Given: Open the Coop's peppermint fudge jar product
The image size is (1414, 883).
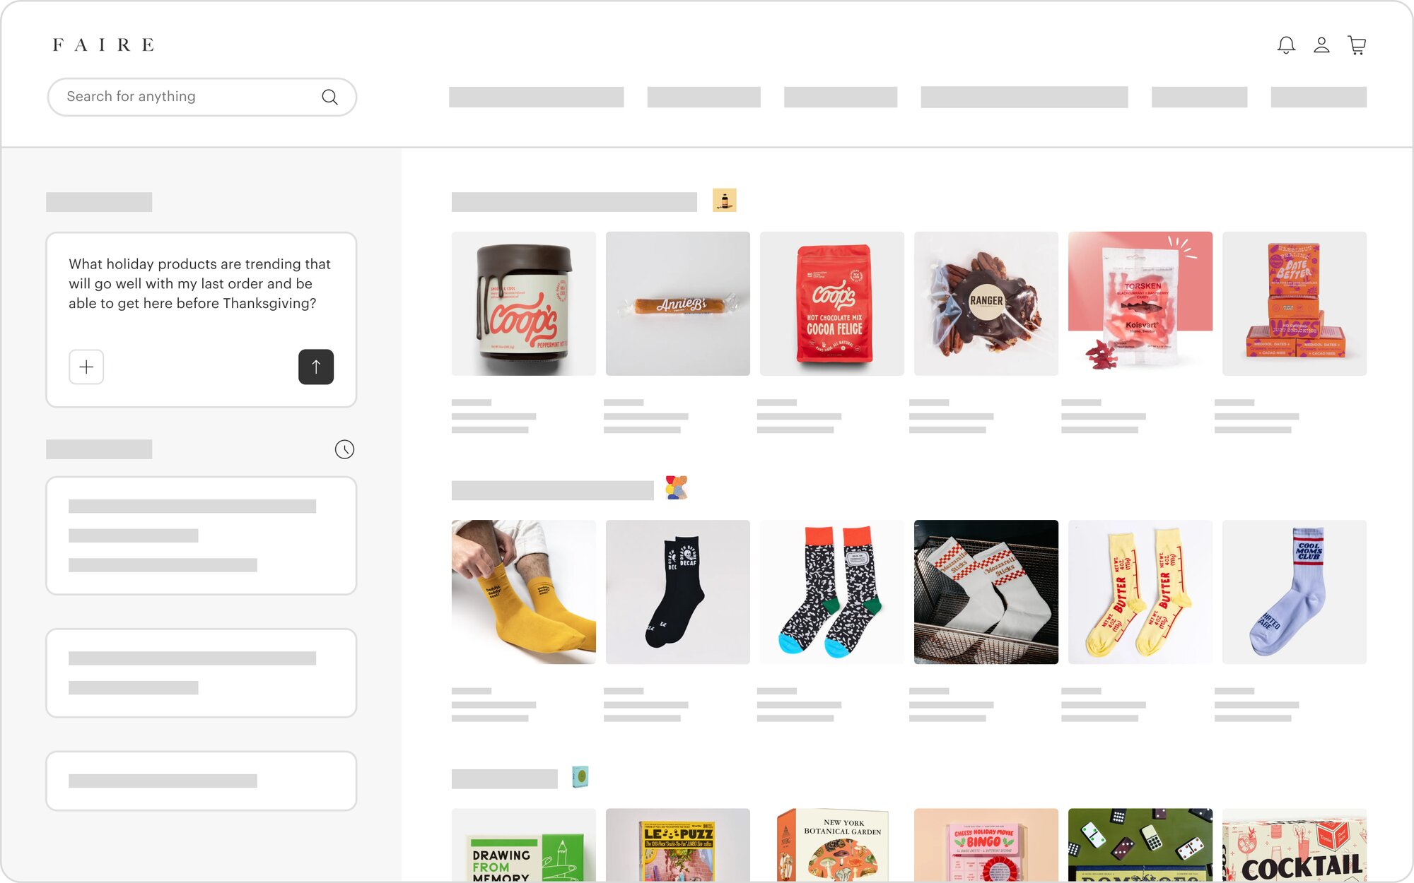Looking at the screenshot, I should point(524,304).
